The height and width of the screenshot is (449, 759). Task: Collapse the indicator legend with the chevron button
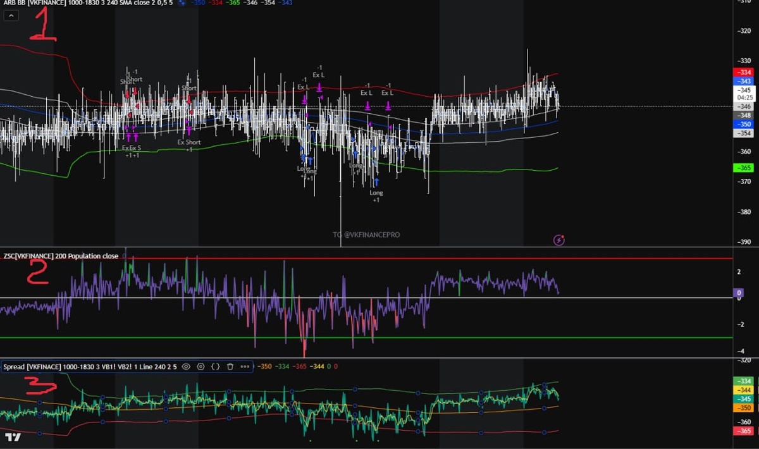click(11, 16)
